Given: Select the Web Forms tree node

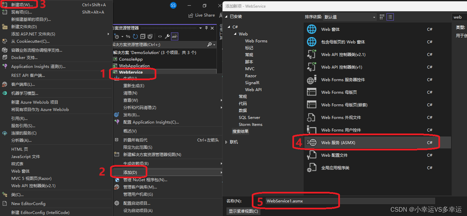Looking at the screenshot, I should coord(256,41).
